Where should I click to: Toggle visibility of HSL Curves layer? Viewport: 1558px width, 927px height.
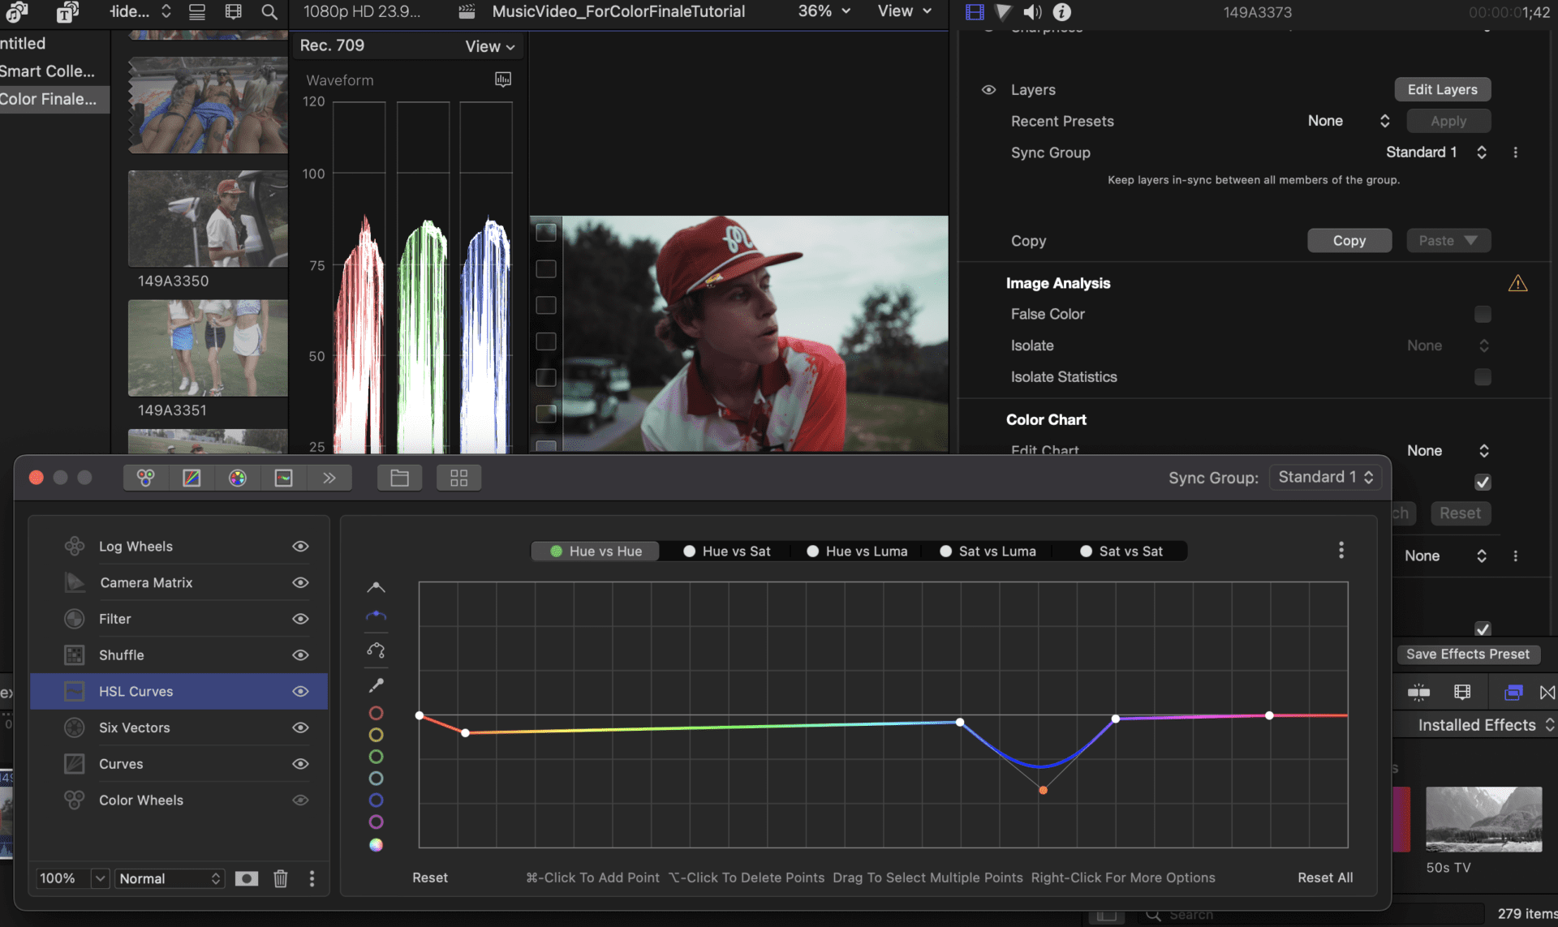300,691
